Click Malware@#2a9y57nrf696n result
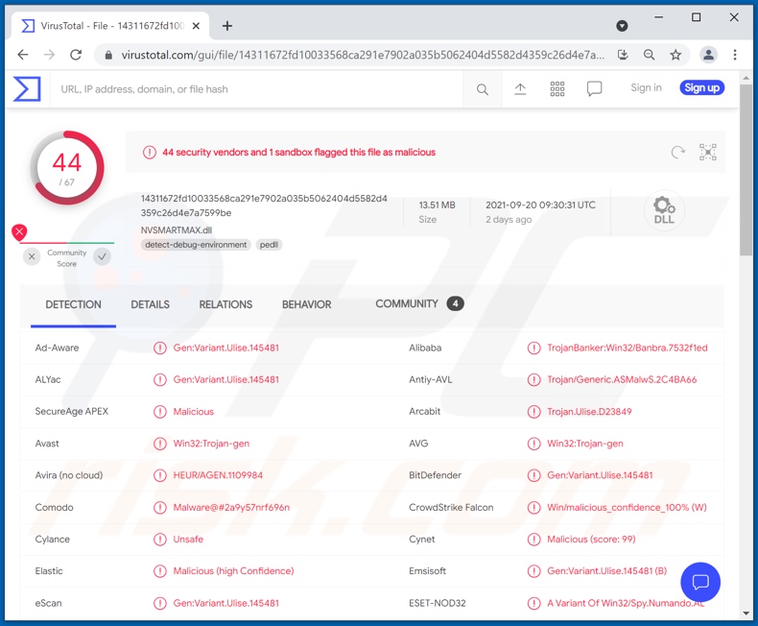The image size is (758, 626). (x=231, y=508)
